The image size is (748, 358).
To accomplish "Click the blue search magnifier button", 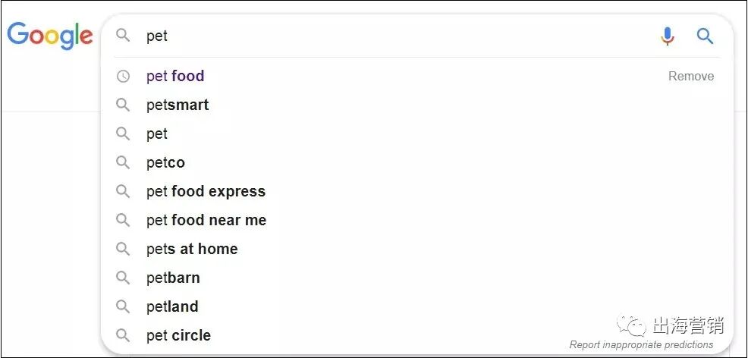I will (705, 36).
